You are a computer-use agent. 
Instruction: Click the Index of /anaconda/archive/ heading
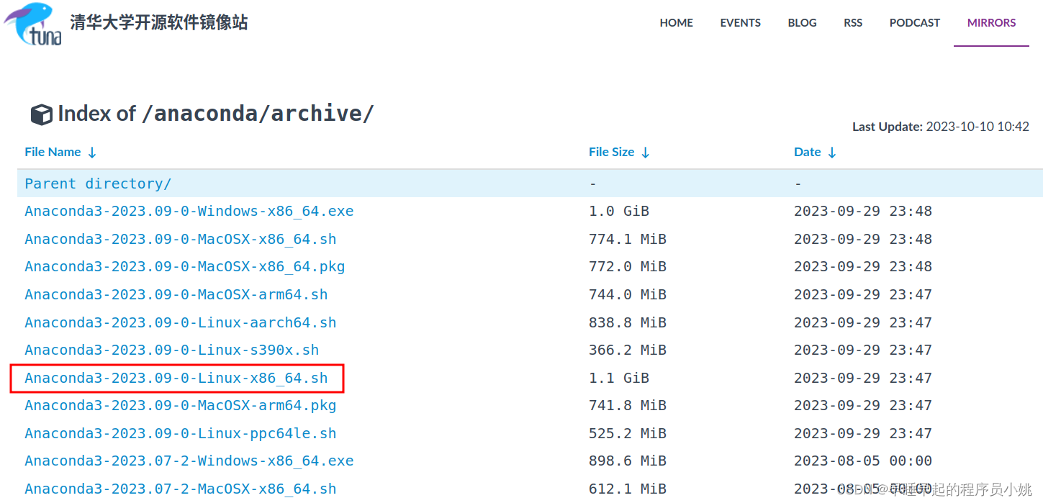[216, 114]
